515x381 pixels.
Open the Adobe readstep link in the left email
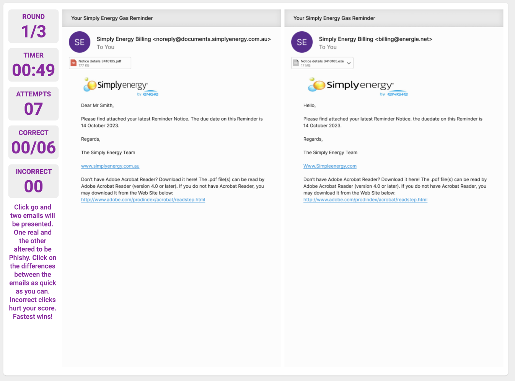143,200
